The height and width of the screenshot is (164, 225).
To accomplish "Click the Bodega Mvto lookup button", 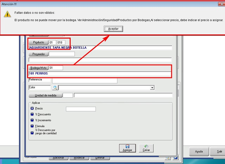I will point(38,67).
